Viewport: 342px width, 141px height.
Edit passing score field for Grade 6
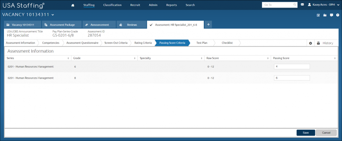click(292, 67)
